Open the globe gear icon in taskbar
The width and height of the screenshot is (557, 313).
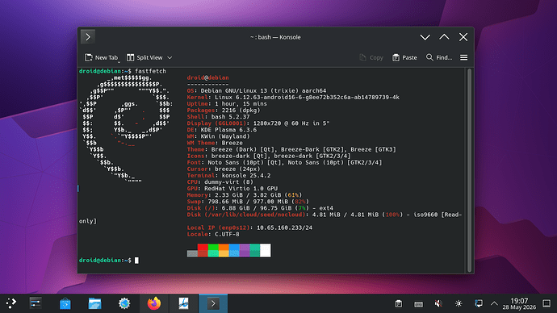click(x=124, y=303)
